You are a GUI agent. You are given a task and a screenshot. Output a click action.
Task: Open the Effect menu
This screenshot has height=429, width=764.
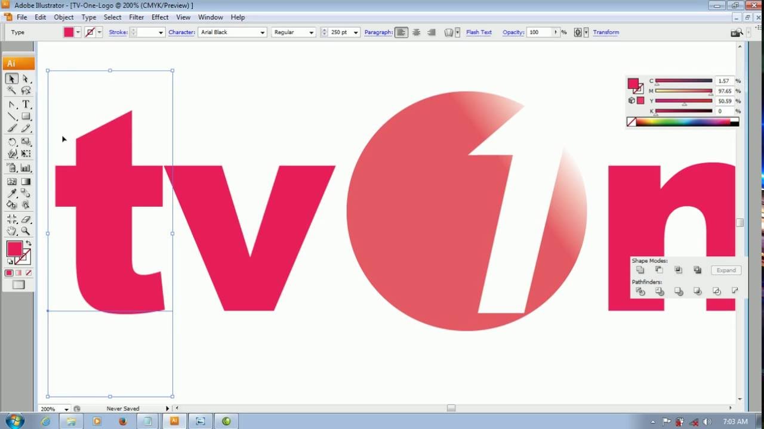coord(160,17)
